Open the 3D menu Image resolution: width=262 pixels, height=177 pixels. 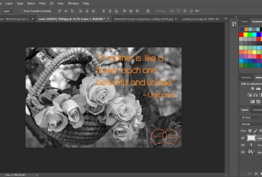pyautogui.click(x=52, y=3)
